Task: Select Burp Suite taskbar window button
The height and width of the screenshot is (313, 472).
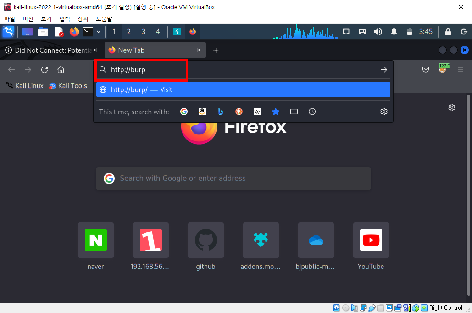Action: point(177,32)
